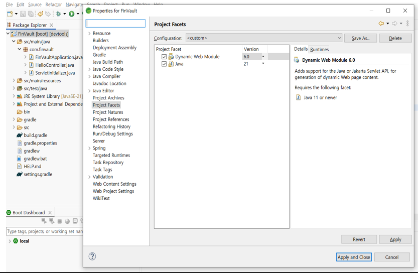The image size is (418, 273).
Task: Click the grey redo-arrow toolbar icon
Action: click(48, 14)
